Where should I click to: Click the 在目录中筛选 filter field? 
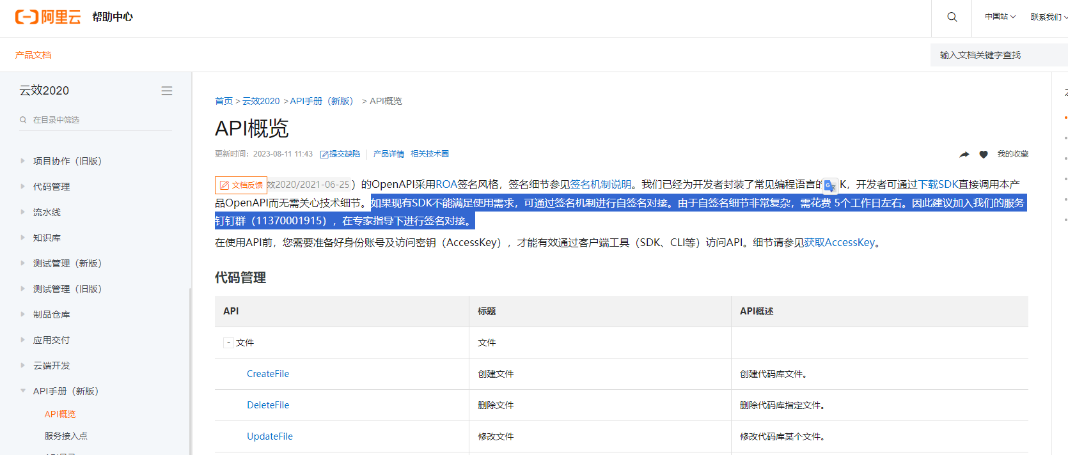pos(96,120)
